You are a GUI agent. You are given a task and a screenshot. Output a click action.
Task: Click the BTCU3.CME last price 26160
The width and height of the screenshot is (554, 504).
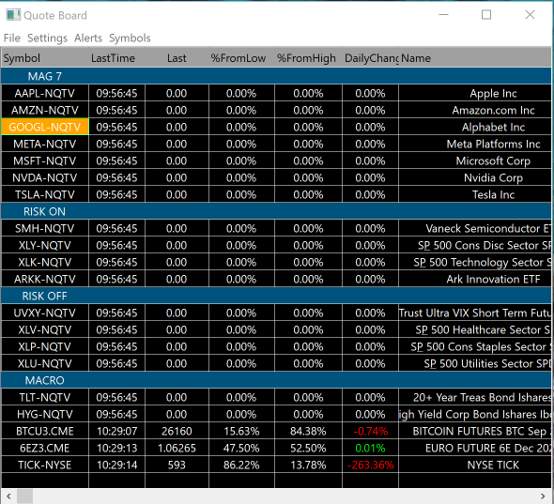(x=177, y=431)
